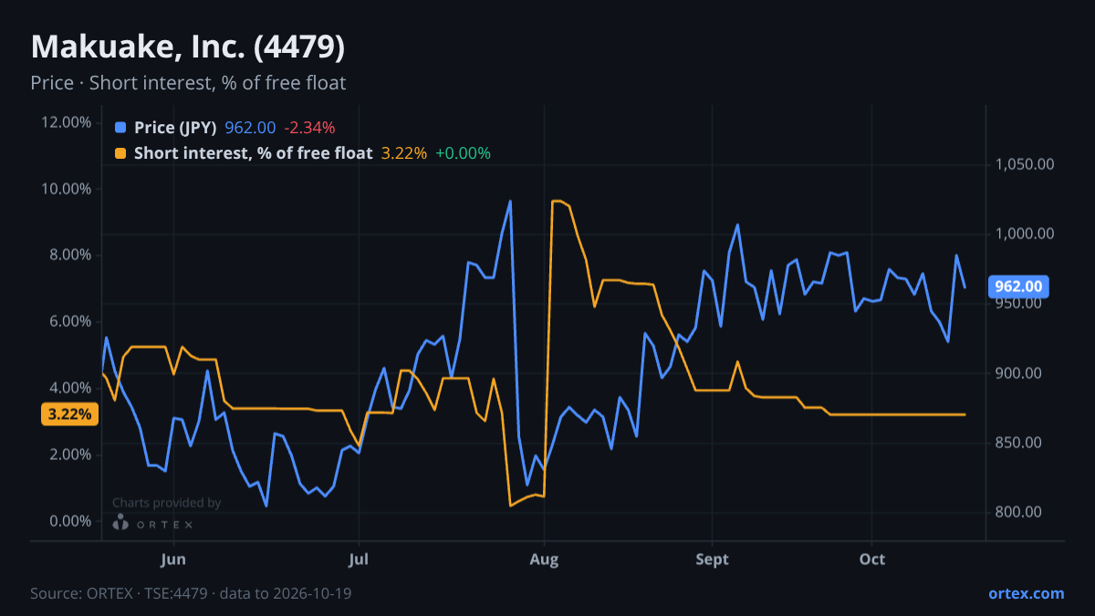Open the ortex.com link
The width and height of the screenshot is (1095, 616).
[x=1026, y=593]
